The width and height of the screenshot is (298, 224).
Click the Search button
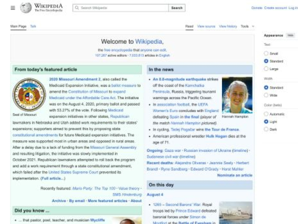click(x=177, y=8)
